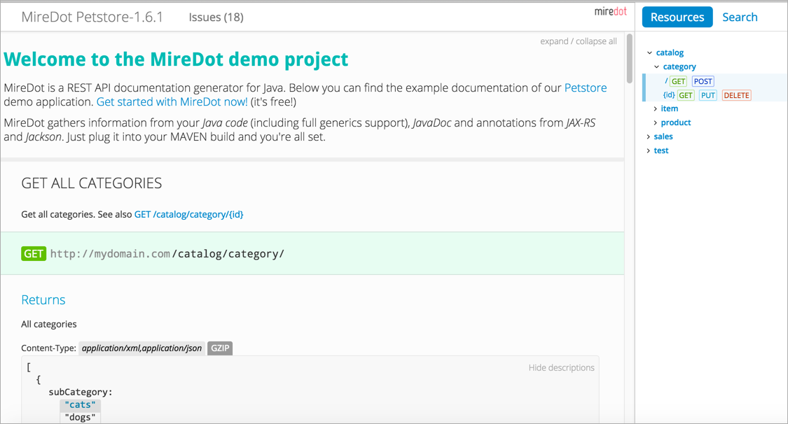The width and height of the screenshot is (788, 424).
Task: Click the /catalog/category/ endpoint URL
Action: [x=228, y=254]
